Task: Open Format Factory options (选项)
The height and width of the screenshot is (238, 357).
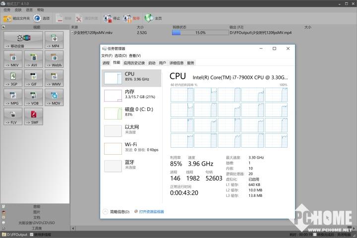Action: 41,18
